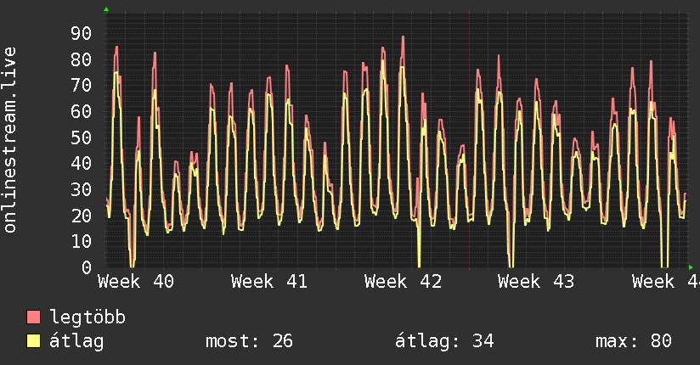Click the green arrow atop the y-axis
The height and width of the screenshot is (365, 700).
pos(106,9)
